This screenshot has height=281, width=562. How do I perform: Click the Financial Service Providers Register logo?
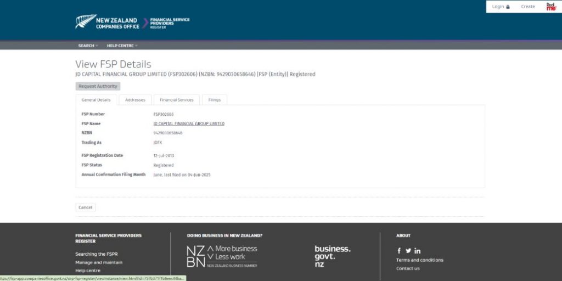pos(169,23)
